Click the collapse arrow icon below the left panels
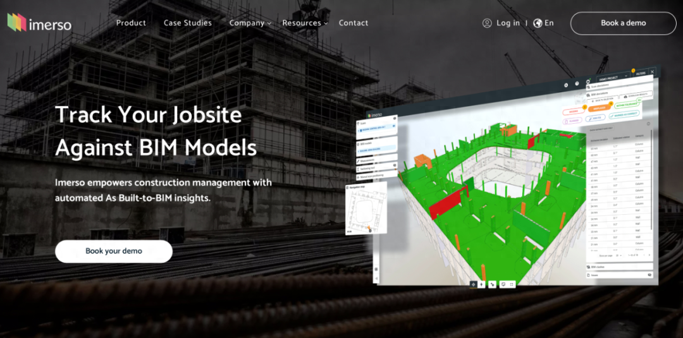The image size is (683, 338). 376,277
